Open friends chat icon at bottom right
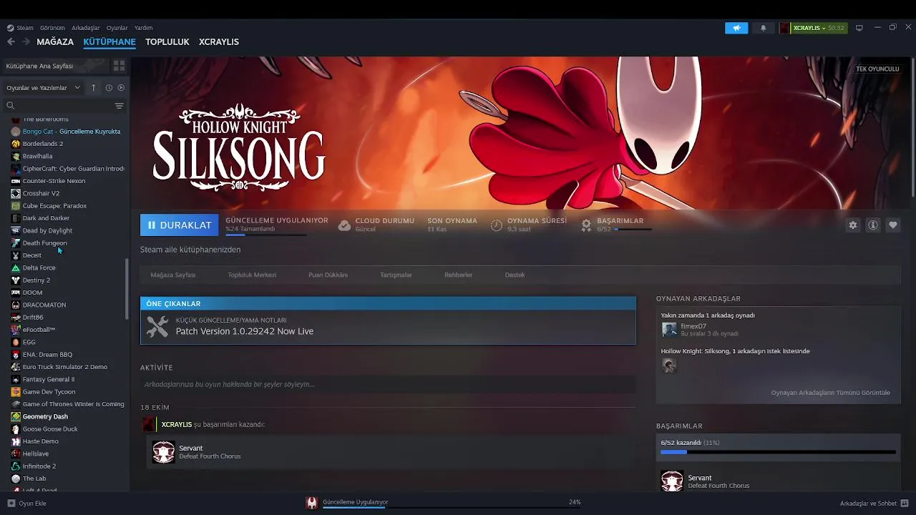This screenshot has height=515, width=916. coord(905,503)
